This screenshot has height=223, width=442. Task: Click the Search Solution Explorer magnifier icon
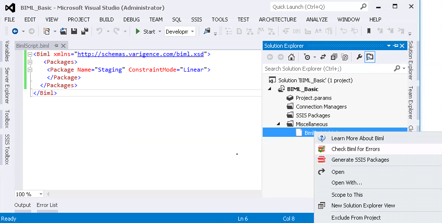(x=397, y=68)
